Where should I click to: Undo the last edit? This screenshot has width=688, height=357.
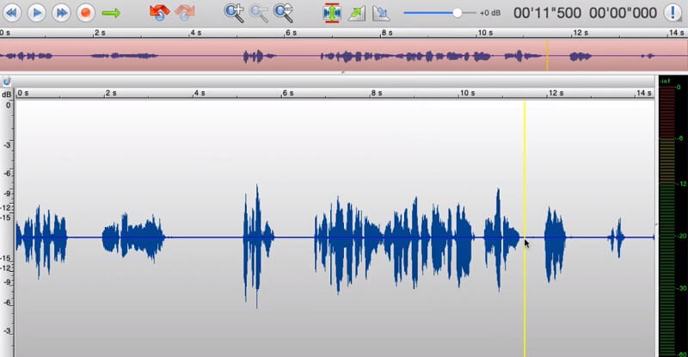click(x=159, y=13)
